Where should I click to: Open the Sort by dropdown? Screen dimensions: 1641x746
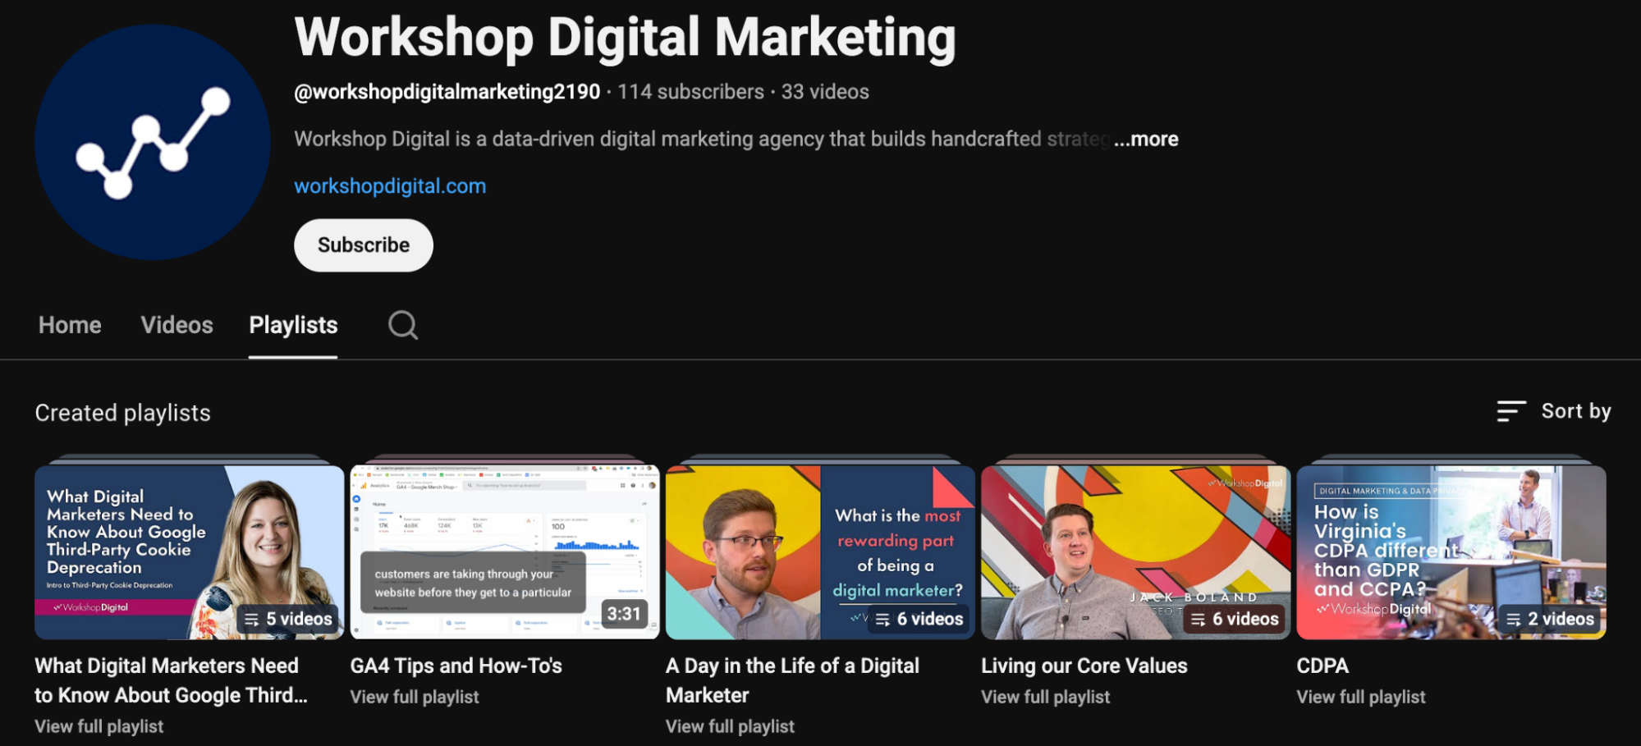[1554, 411]
